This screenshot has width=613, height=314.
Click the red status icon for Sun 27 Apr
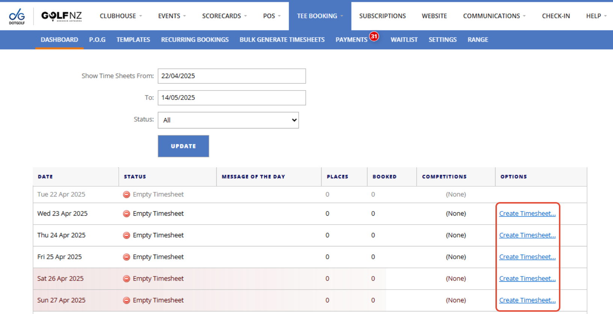pos(127,300)
